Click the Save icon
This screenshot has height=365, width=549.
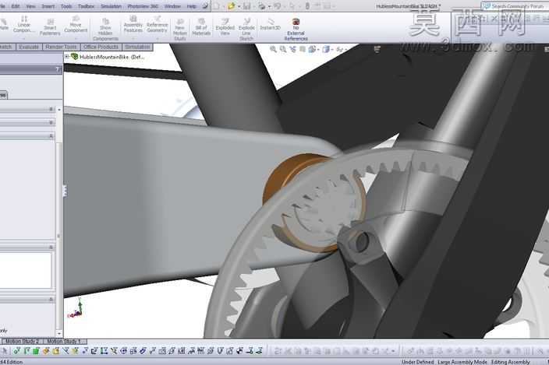click(247, 6)
